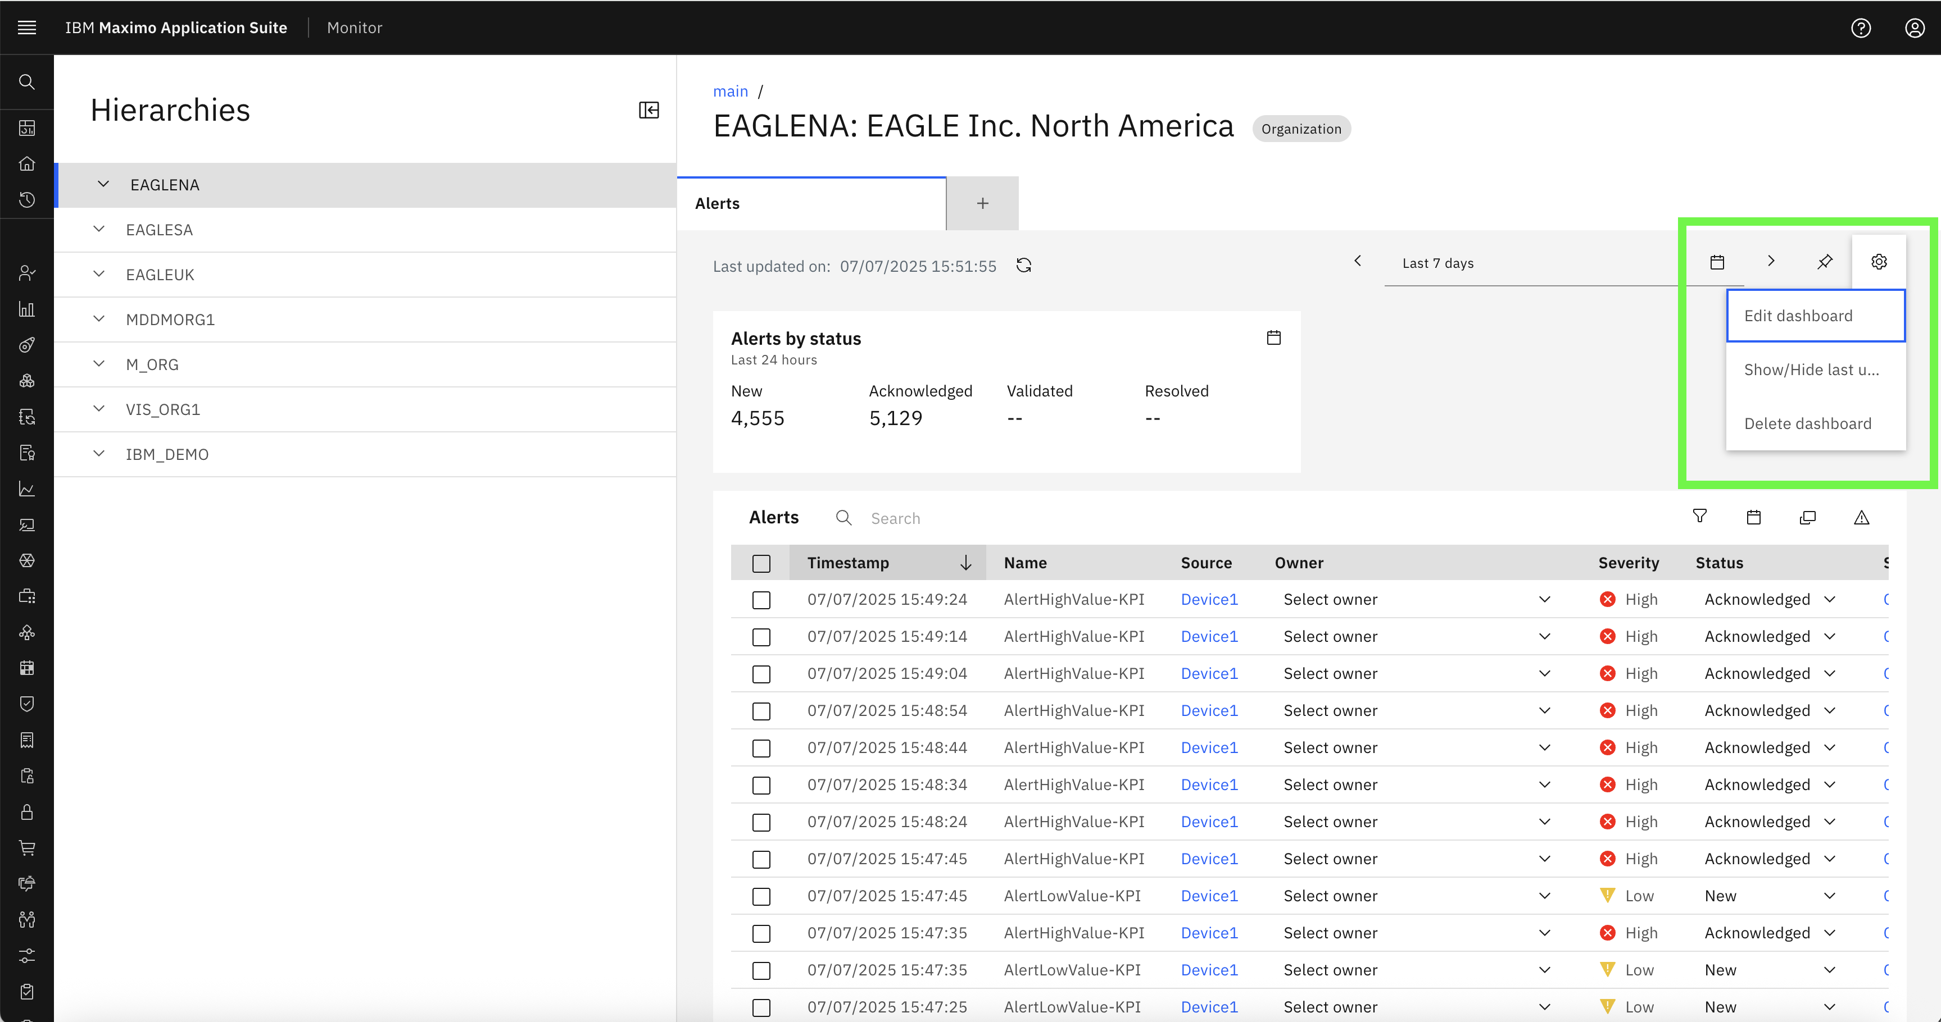Select Delete dashboard menu option
The height and width of the screenshot is (1022, 1941).
(1816, 423)
